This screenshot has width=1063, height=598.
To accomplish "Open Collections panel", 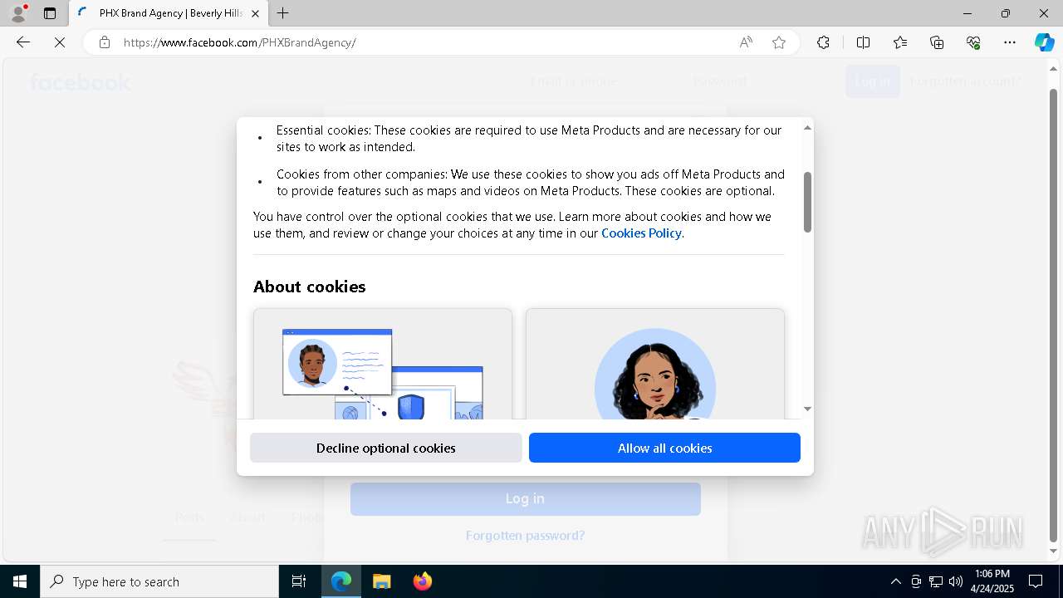I will pos(937,42).
